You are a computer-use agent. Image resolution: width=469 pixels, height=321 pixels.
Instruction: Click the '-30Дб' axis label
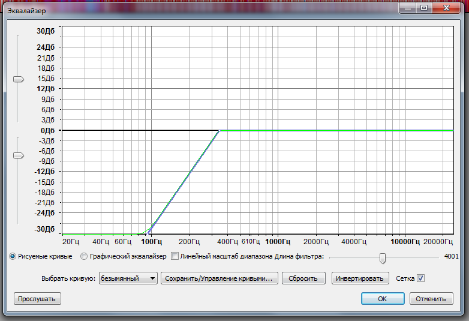pyautogui.click(x=45, y=229)
